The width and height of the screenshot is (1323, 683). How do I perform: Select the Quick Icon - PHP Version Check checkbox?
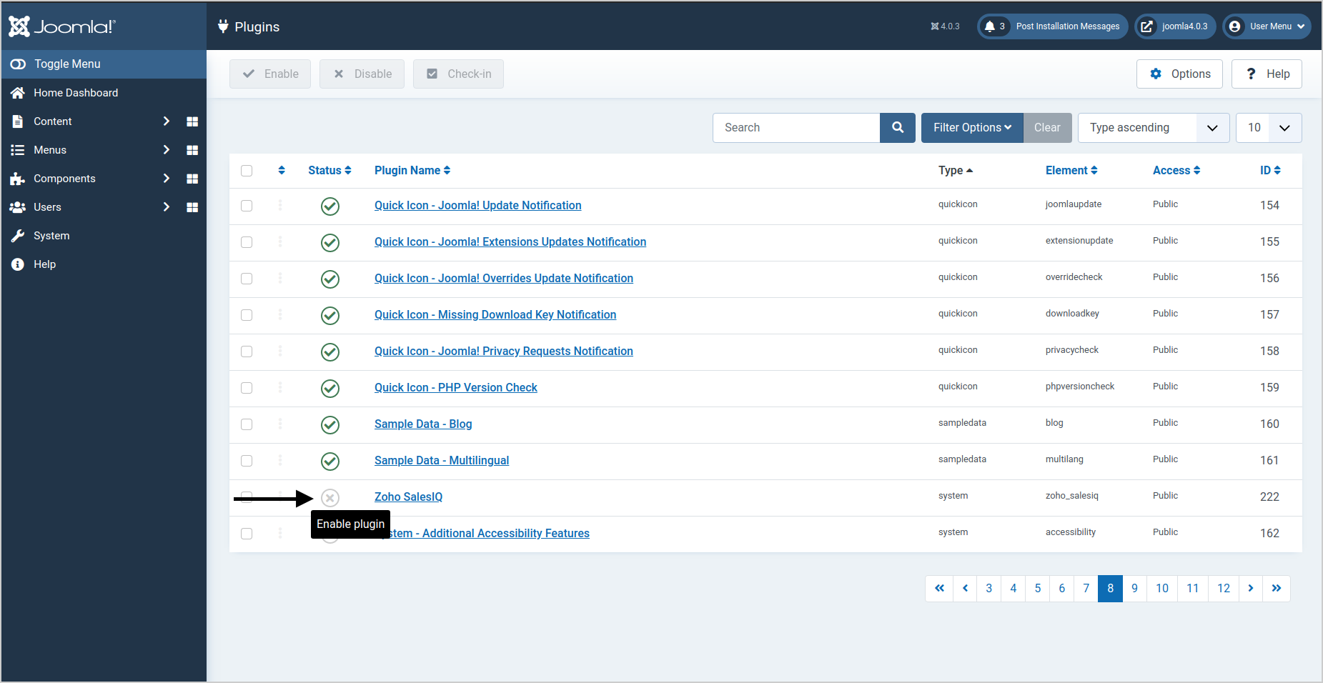pyautogui.click(x=247, y=388)
